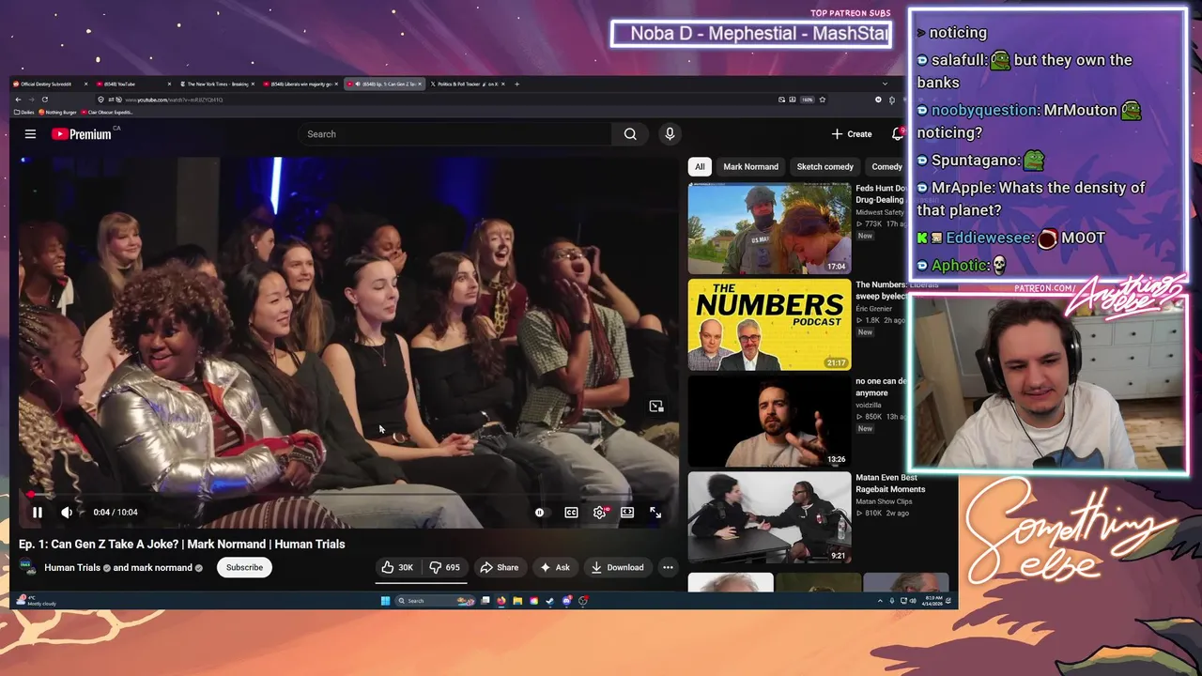Select the Comedy filter chip
Viewport: 1202px width, 676px height.
(886, 167)
